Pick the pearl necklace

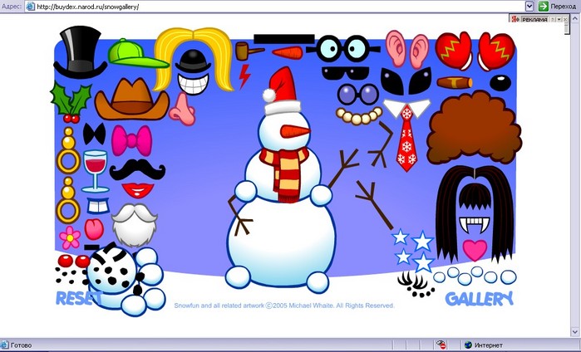click(x=359, y=115)
